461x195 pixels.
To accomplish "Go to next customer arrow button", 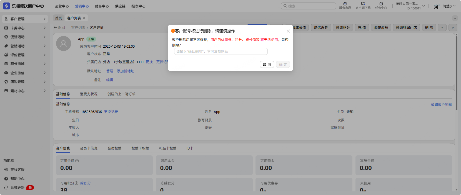I will (453, 27).
